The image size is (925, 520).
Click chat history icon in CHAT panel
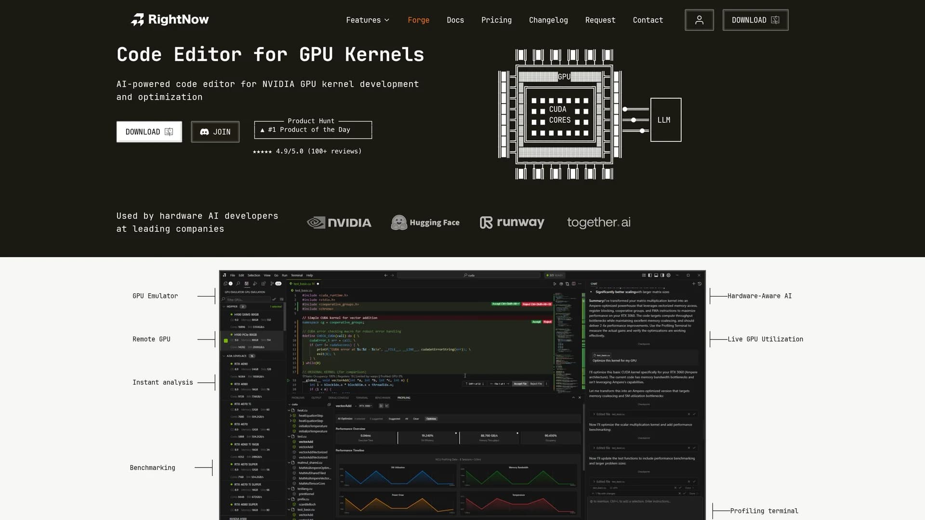click(700, 284)
